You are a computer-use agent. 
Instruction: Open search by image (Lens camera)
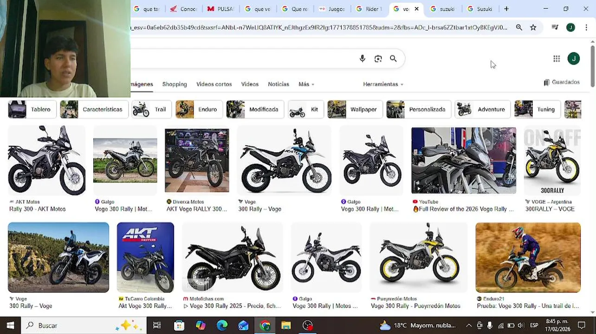(378, 58)
